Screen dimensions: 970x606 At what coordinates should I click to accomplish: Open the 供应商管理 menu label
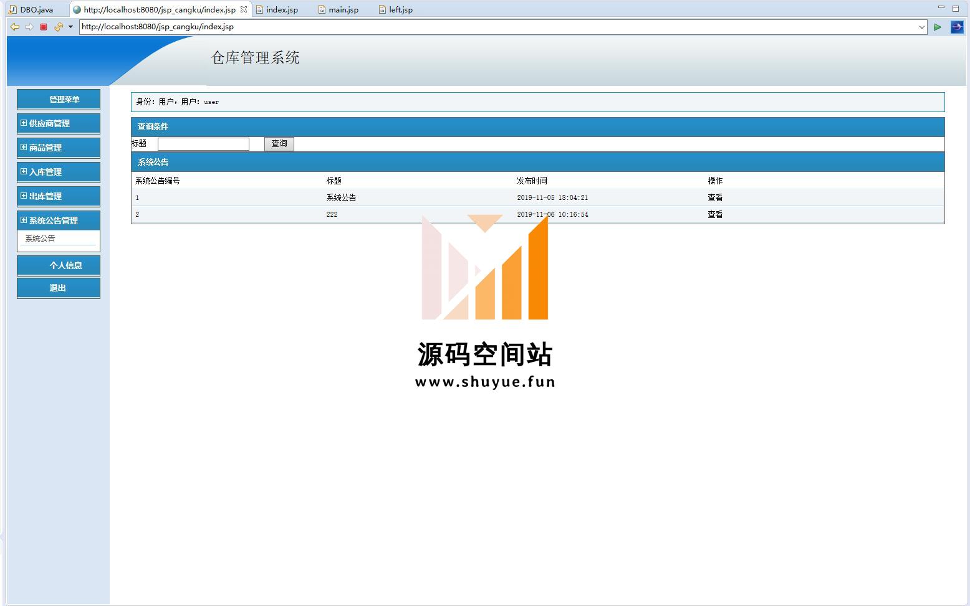click(x=49, y=123)
